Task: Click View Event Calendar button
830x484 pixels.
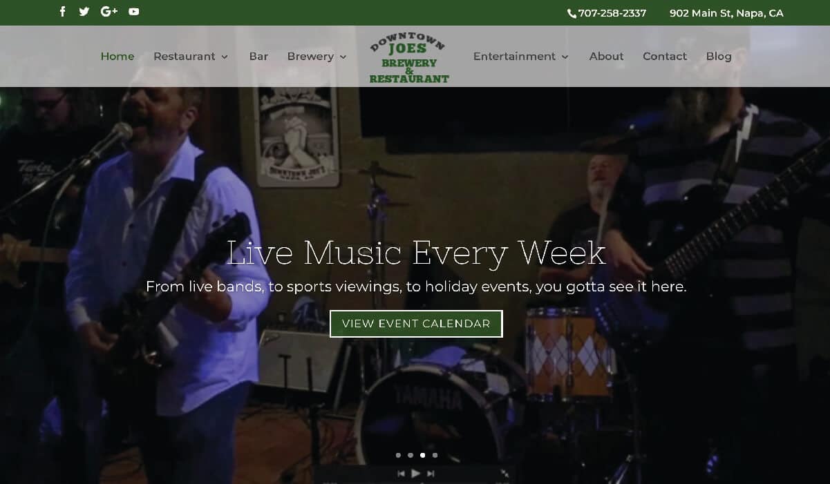Action: tap(416, 324)
